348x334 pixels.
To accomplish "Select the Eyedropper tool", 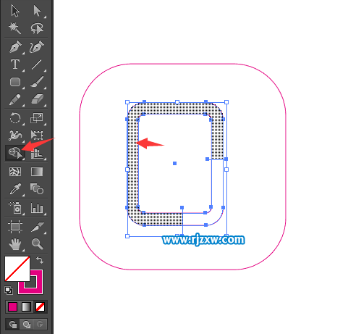I will click(x=15, y=189).
